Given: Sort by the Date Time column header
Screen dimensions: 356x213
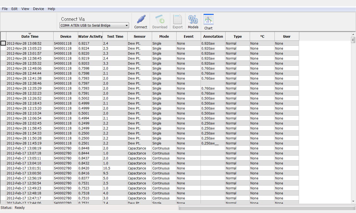Looking at the screenshot, I should (x=30, y=36).
